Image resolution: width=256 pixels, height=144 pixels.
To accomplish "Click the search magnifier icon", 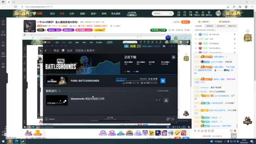I will pos(171,13).
